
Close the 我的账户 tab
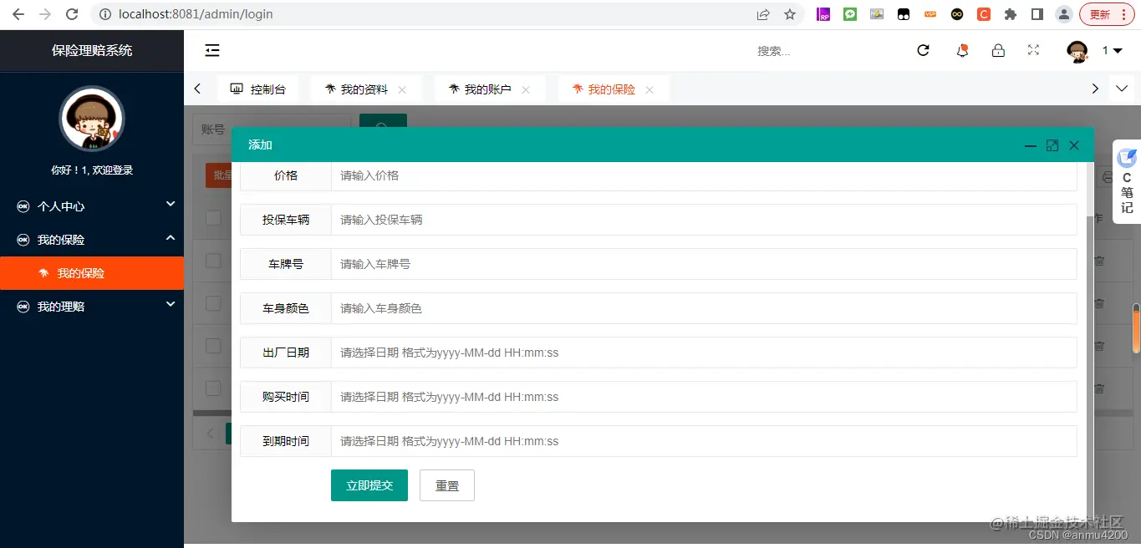(526, 89)
